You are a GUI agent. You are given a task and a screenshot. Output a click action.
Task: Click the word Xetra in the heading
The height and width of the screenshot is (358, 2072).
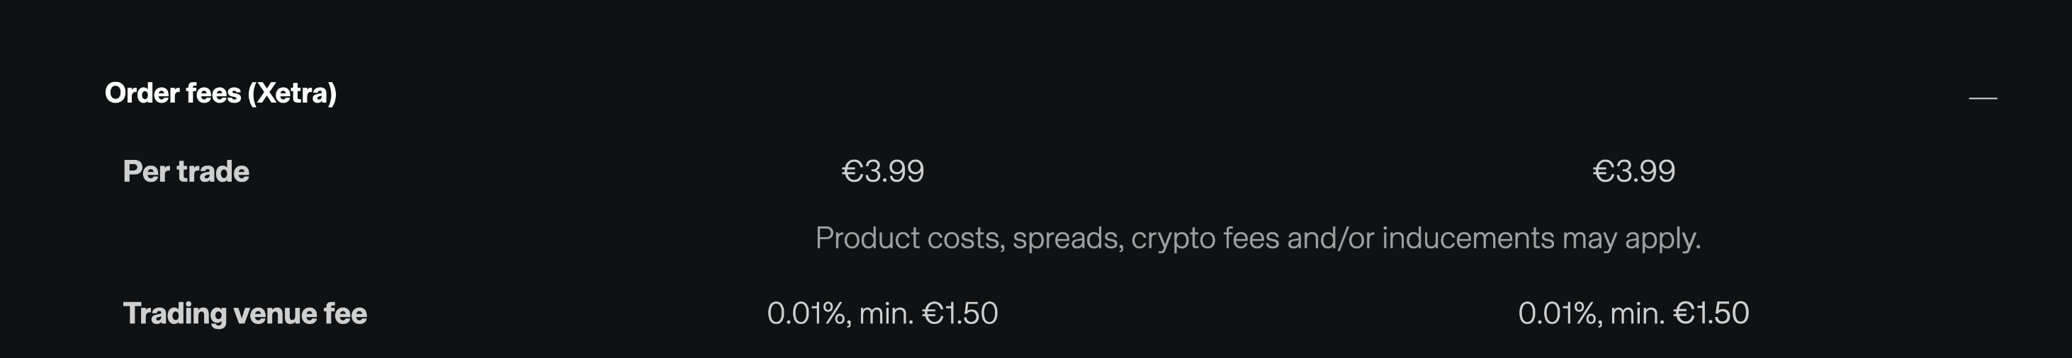292,93
